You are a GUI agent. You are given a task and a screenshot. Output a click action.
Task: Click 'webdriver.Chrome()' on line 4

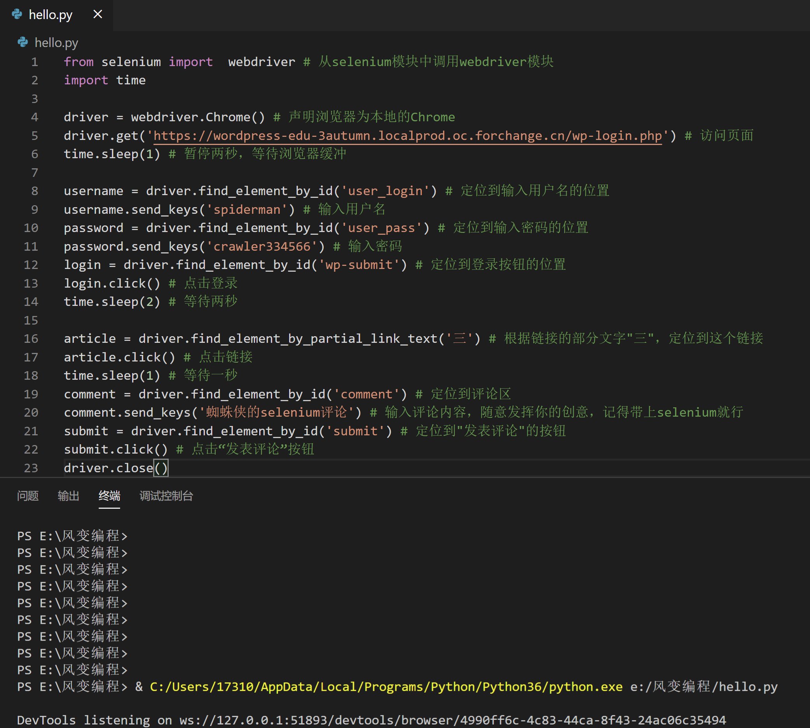[198, 117]
